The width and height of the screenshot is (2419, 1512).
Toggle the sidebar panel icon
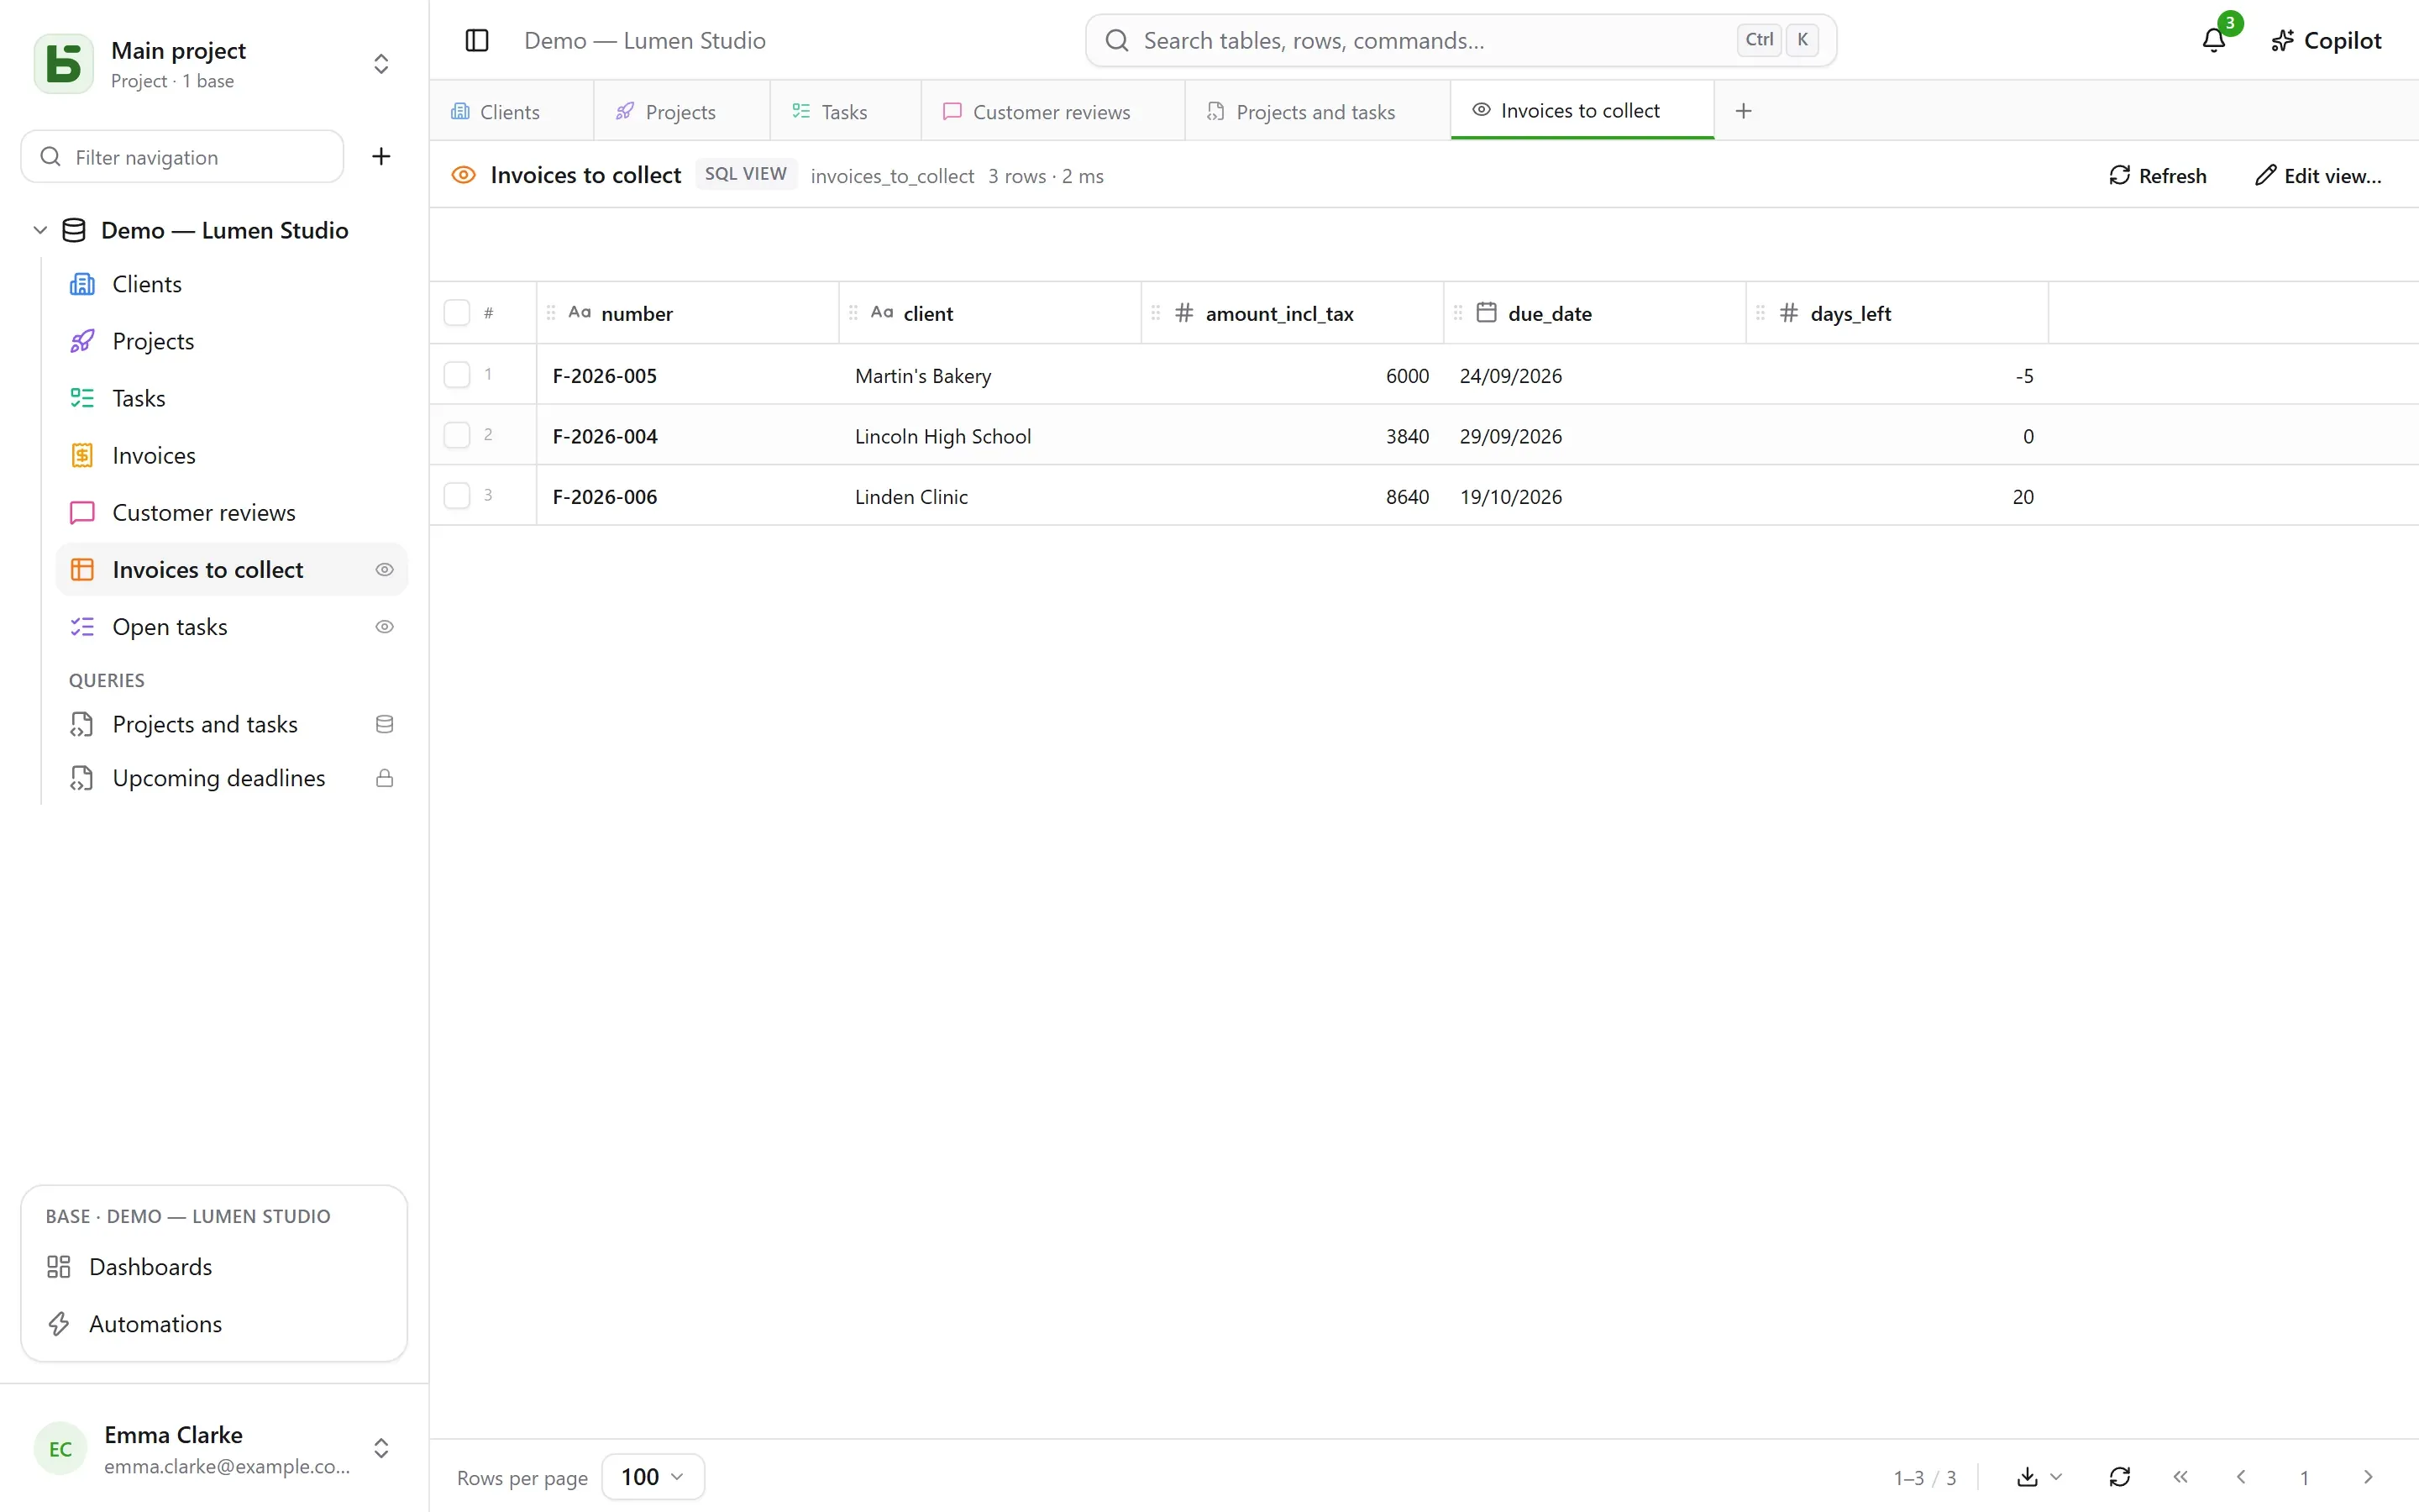[x=477, y=40]
